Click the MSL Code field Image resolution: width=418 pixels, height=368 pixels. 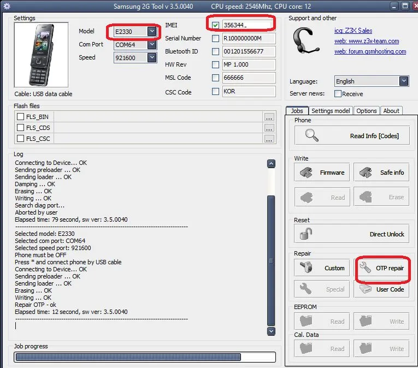point(249,78)
